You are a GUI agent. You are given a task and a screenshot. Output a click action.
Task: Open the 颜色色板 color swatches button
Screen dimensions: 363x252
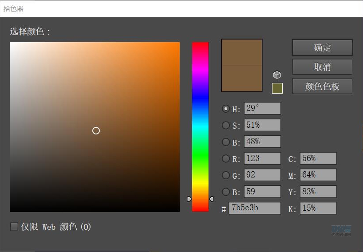tap(322, 87)
